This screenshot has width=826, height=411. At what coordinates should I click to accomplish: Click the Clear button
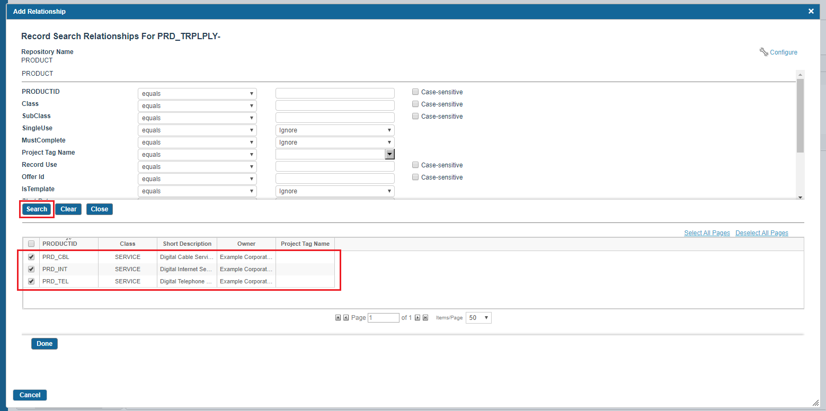[x=68, y=209]
